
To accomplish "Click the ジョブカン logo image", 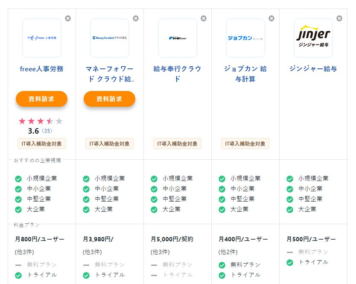I will [x=245, y=38].
